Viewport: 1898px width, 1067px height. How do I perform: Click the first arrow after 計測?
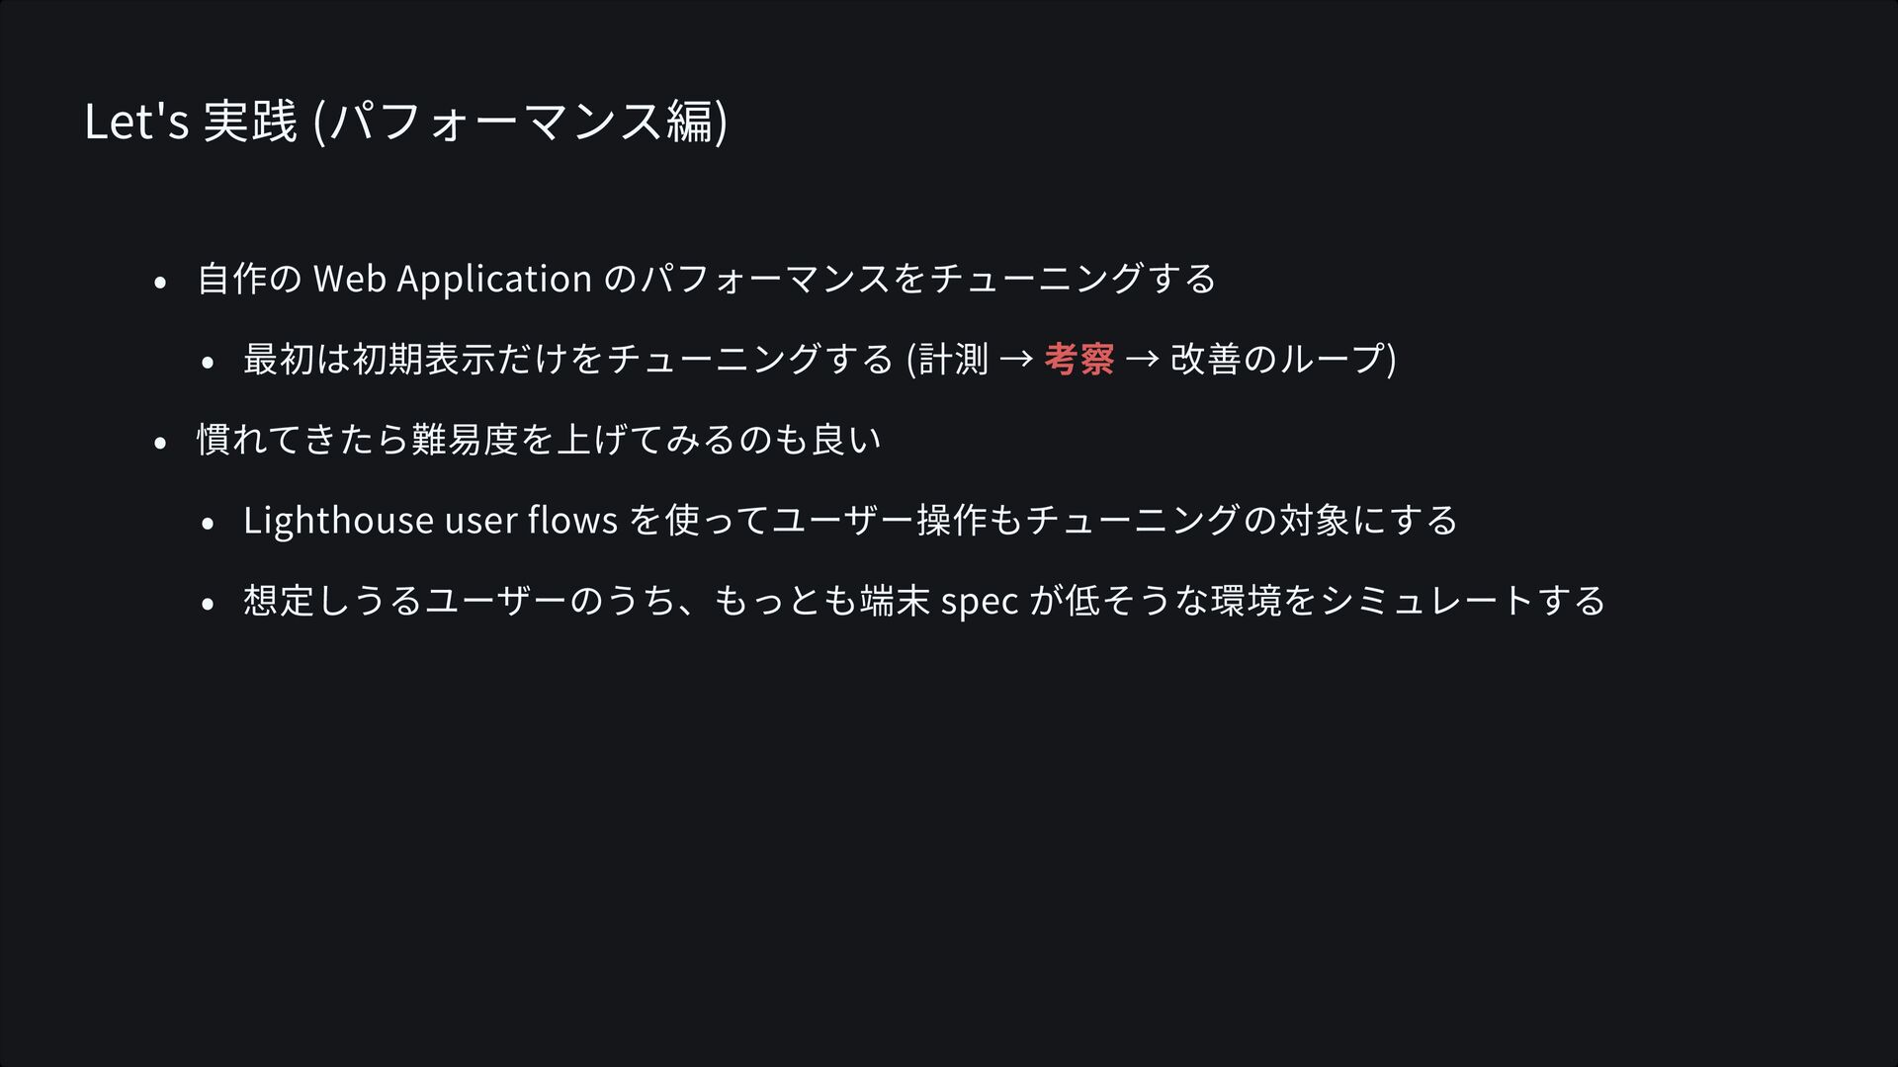point(1016,359)
